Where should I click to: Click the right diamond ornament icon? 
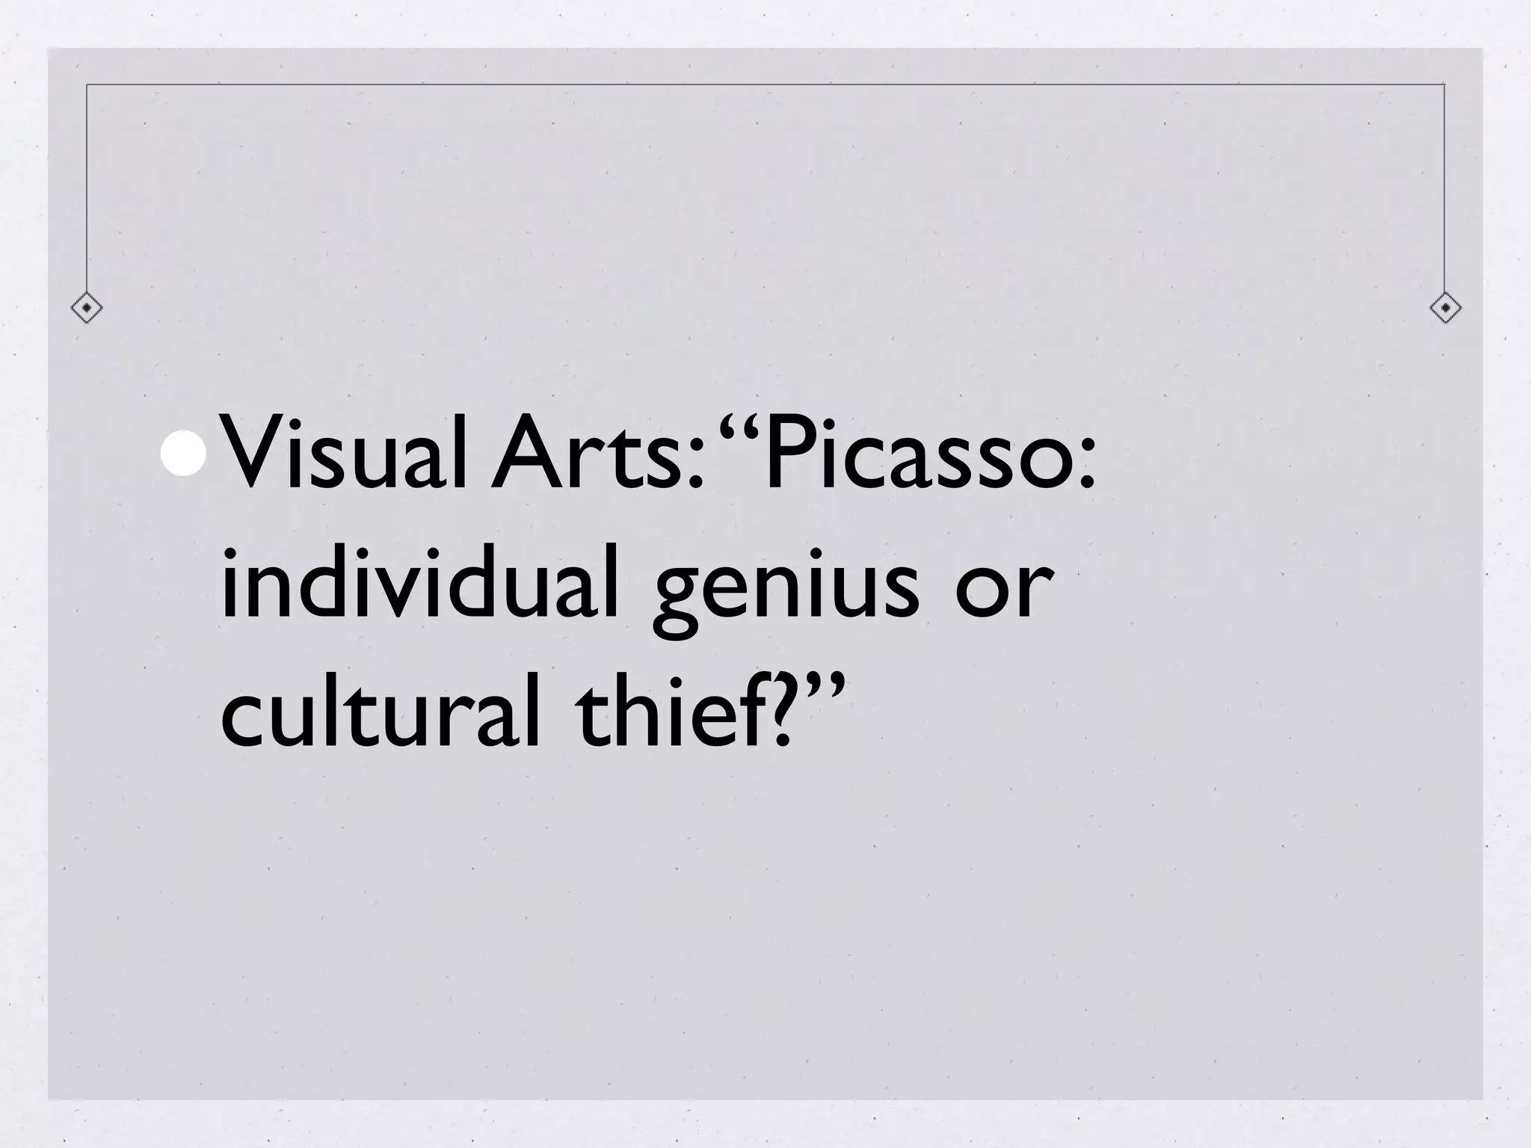[1445, 307]
